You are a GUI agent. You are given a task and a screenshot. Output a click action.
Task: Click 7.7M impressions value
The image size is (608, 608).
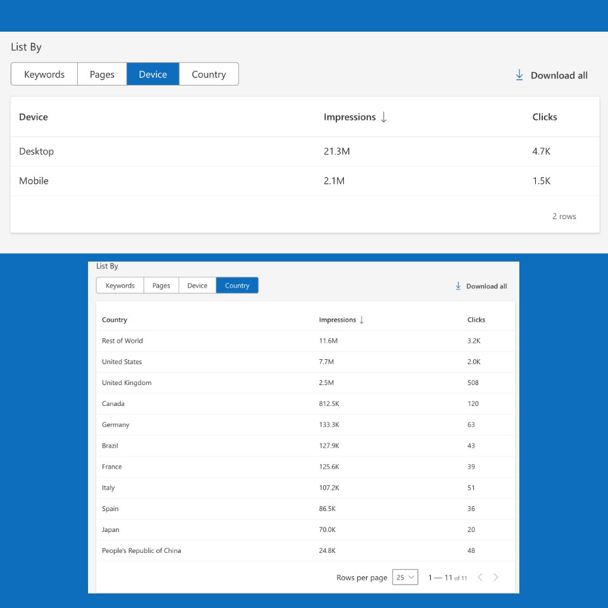click(x=326, y=362)
